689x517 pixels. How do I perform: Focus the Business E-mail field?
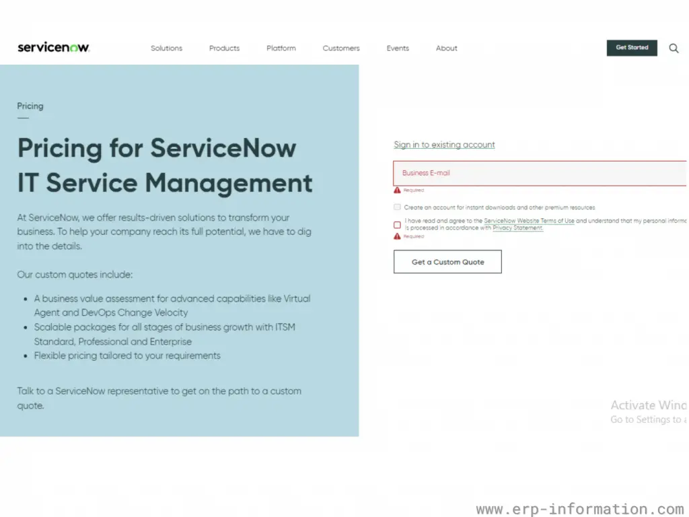[540, 173]
